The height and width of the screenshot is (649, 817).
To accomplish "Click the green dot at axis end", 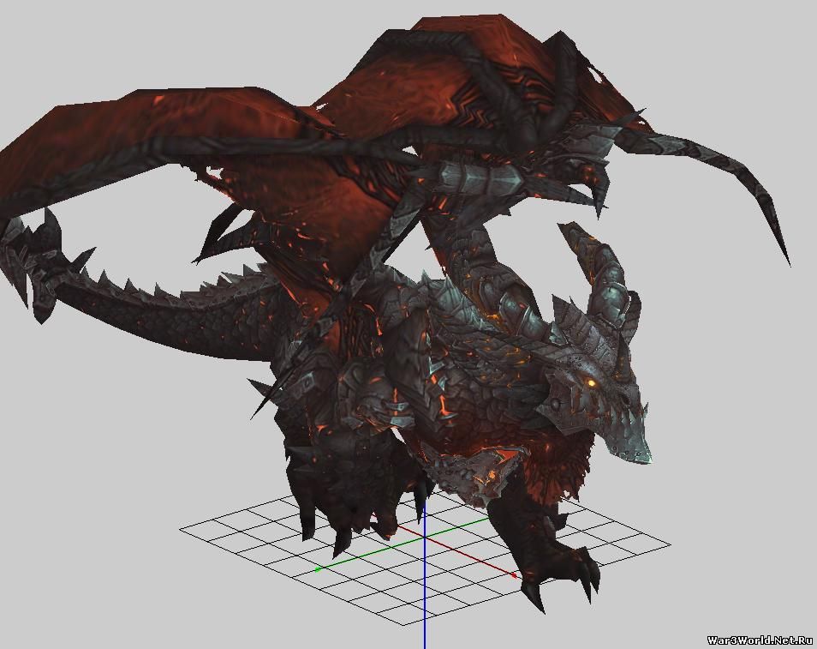I will (318, 568).
